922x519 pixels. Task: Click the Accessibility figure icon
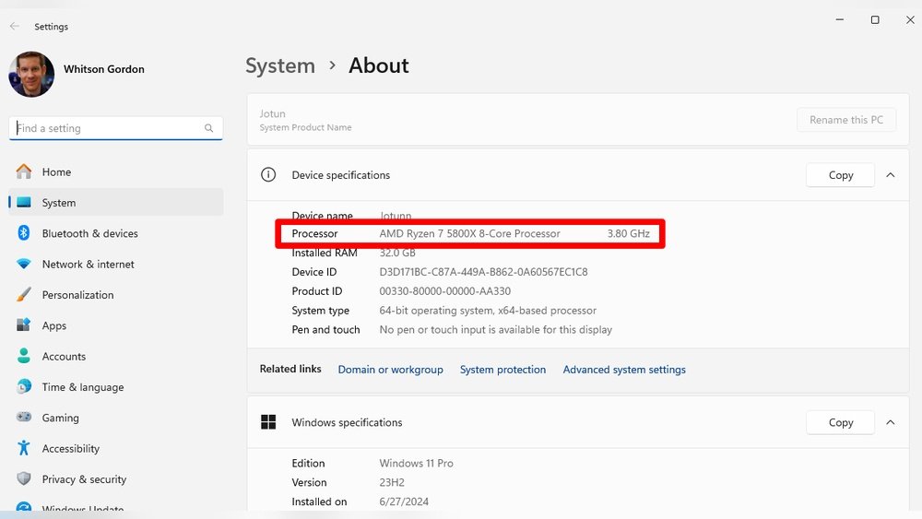point(24,449)
